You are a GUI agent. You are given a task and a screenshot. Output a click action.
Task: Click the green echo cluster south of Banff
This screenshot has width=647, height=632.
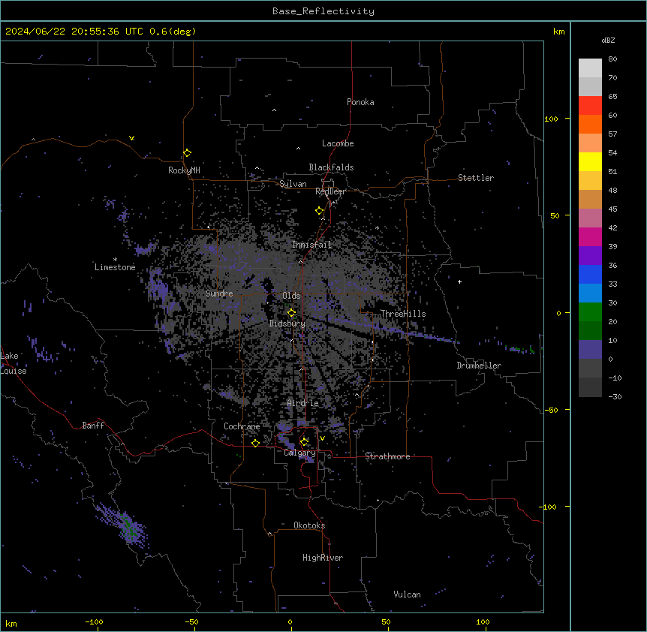(x=129, y=528)
